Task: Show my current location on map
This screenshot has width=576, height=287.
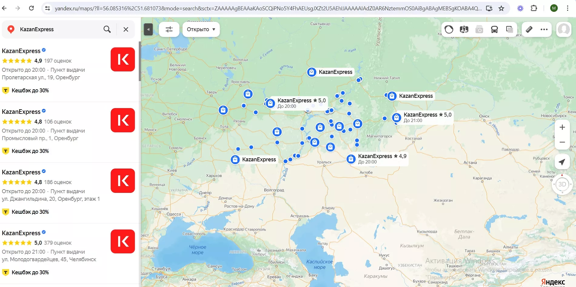Action: coord(562,162)
